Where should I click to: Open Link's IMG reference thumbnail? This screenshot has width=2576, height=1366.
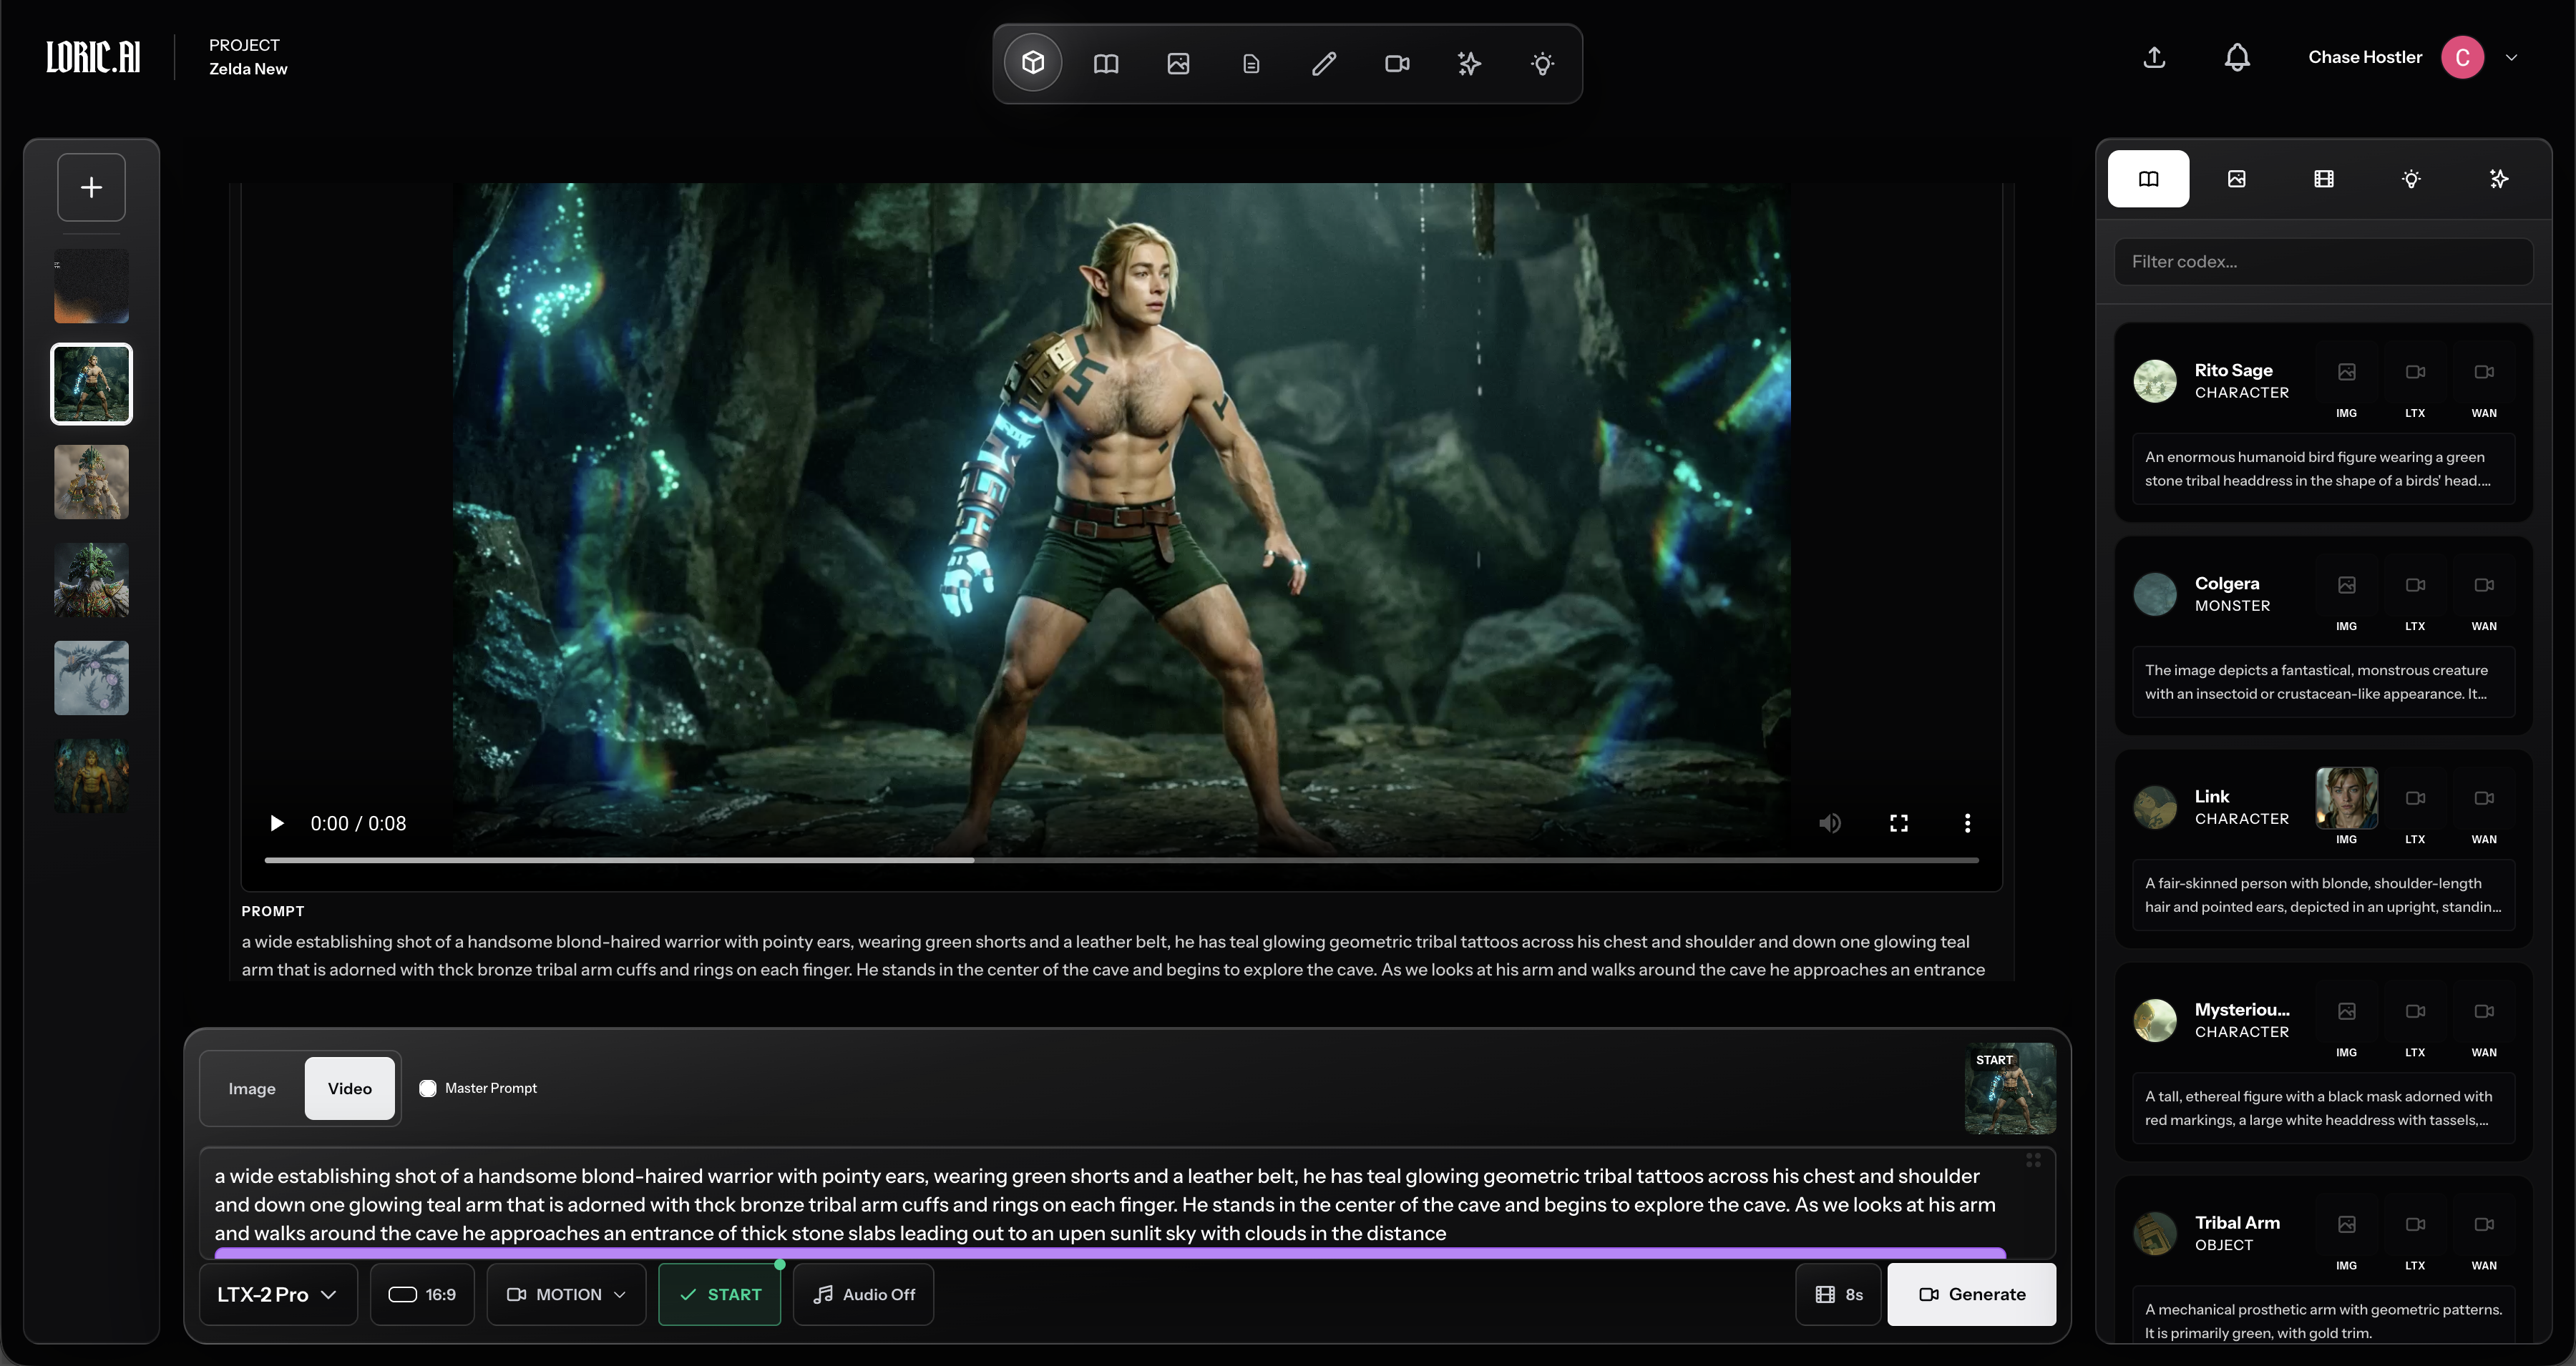coord(2346,797)
